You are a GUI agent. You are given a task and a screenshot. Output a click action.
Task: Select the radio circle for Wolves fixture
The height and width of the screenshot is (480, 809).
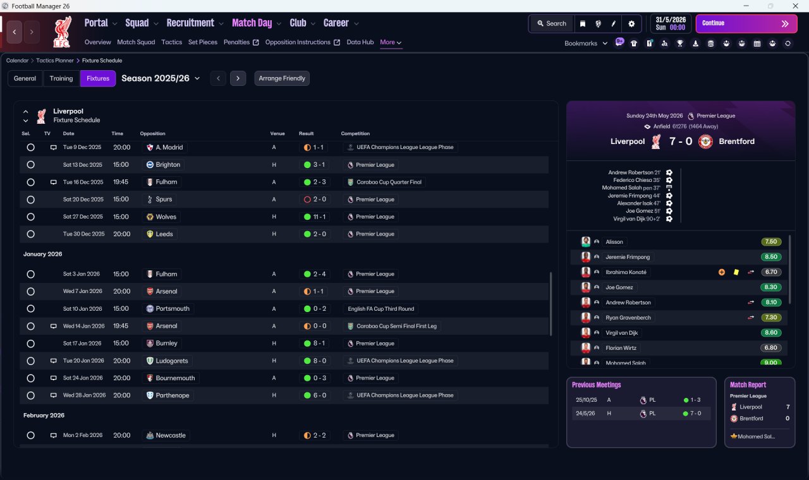pyautogui.click(x=30, y=217)
